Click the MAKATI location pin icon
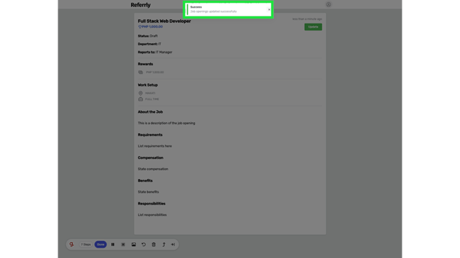The width and height of the screenshot is (460, 258). coord(141,93)
